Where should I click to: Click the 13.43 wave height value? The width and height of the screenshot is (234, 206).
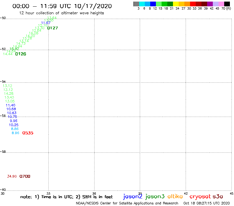(9, 97)
